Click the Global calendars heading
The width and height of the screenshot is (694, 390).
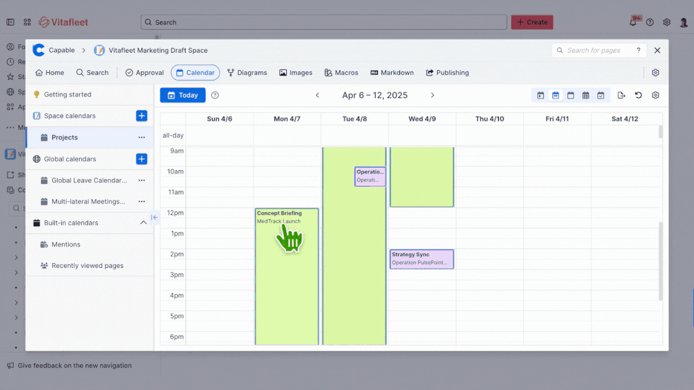coord(70,159)
